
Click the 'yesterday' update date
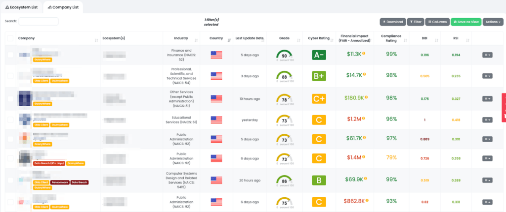250,120
